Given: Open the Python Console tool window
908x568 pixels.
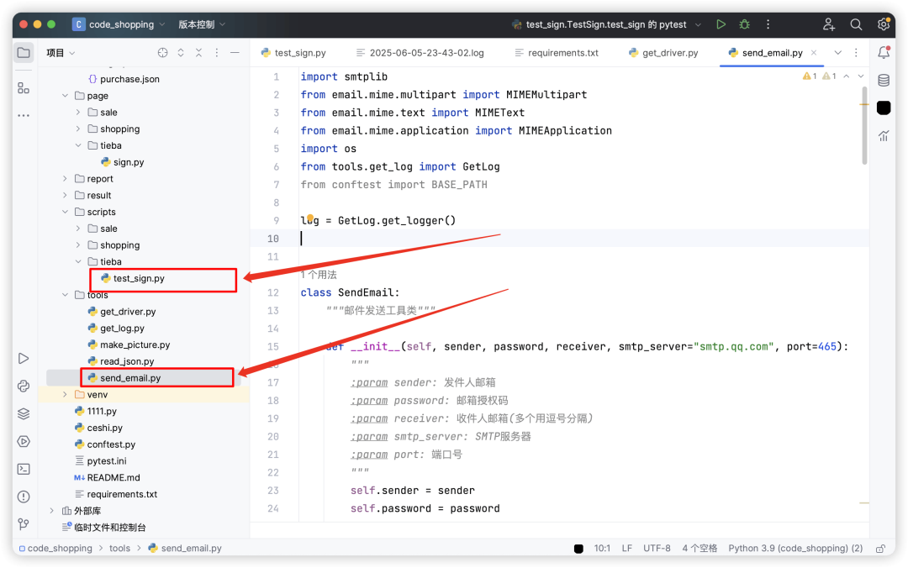Looking at the screenshot, I should click(x=24, y=387).
